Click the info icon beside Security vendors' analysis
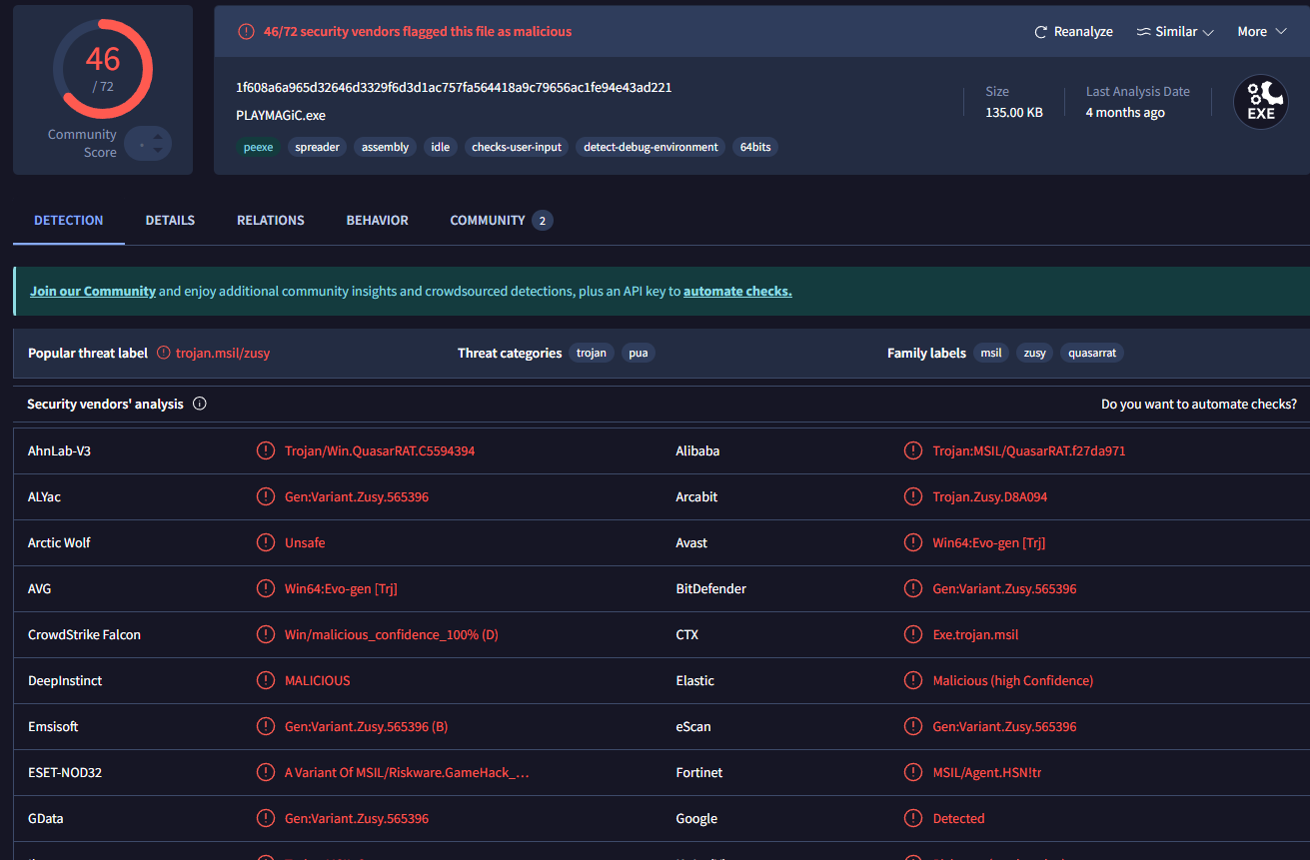This screenshot has height=860, width=1310. [199, 405]
